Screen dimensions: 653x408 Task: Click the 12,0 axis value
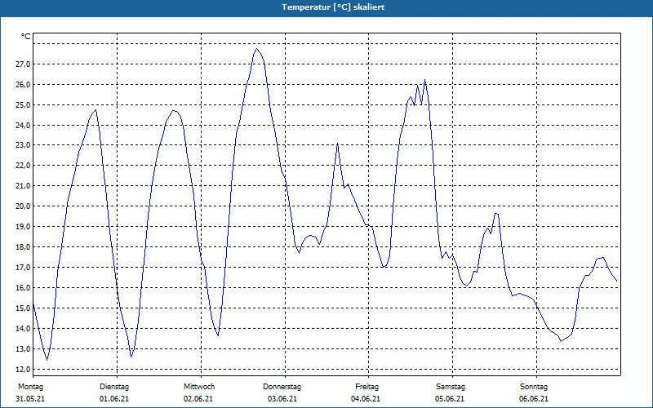(x=24, y=370)
